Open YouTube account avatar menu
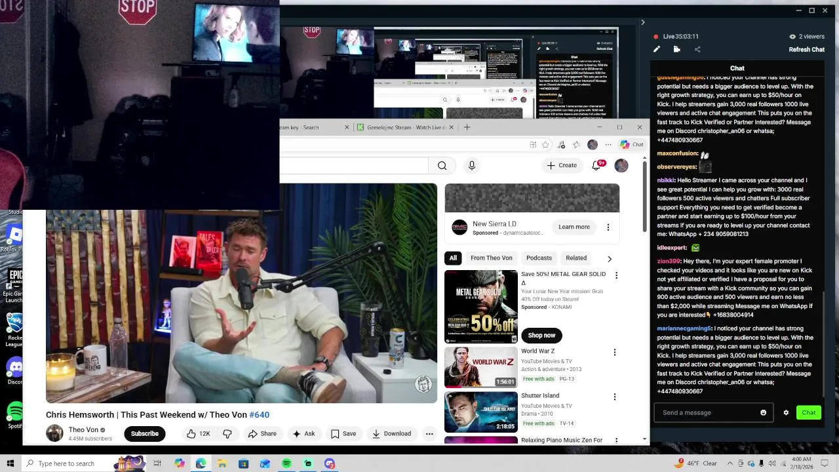 (x=621, y=165)
